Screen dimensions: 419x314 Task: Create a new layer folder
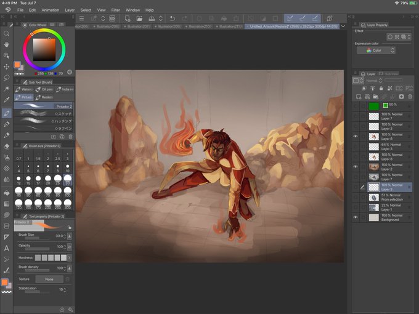375,97
